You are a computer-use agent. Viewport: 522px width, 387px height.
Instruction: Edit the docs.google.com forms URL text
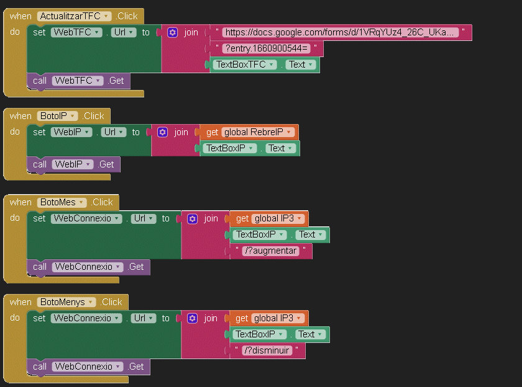click(x=340, y=32)
